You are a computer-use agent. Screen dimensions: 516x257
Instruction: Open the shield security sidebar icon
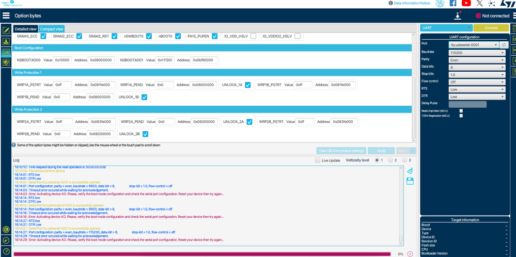[6, 62]
